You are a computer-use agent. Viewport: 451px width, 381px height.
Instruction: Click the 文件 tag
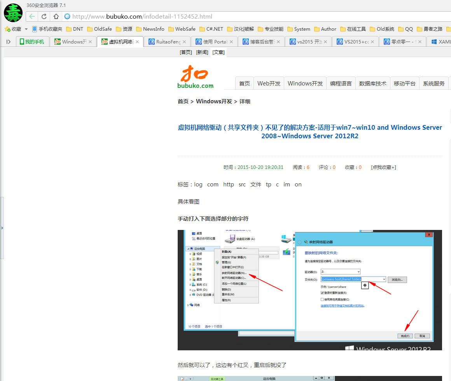pyautogui.click(x=256, y=184)
